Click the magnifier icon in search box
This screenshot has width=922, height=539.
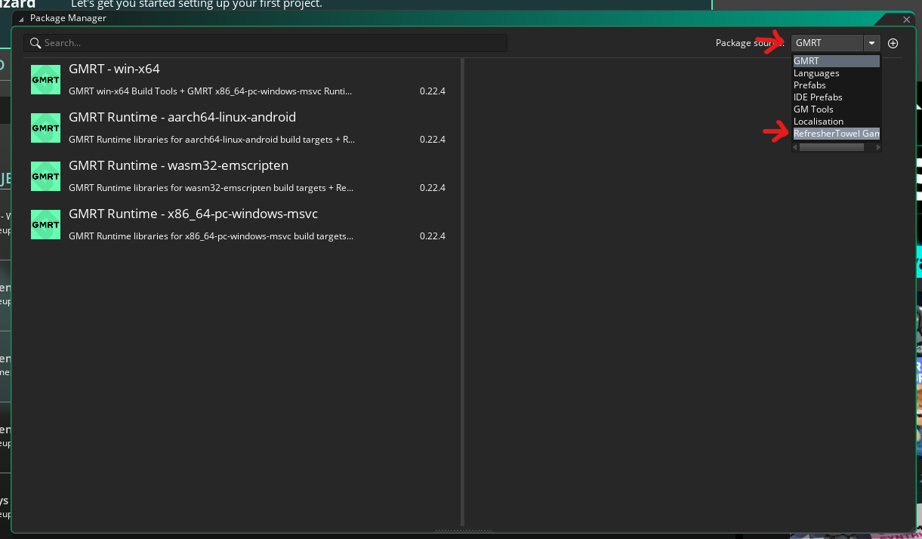click(x=35, y=43)
